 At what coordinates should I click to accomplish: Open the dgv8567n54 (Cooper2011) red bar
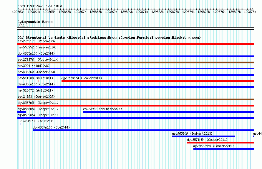coord(135,106)
